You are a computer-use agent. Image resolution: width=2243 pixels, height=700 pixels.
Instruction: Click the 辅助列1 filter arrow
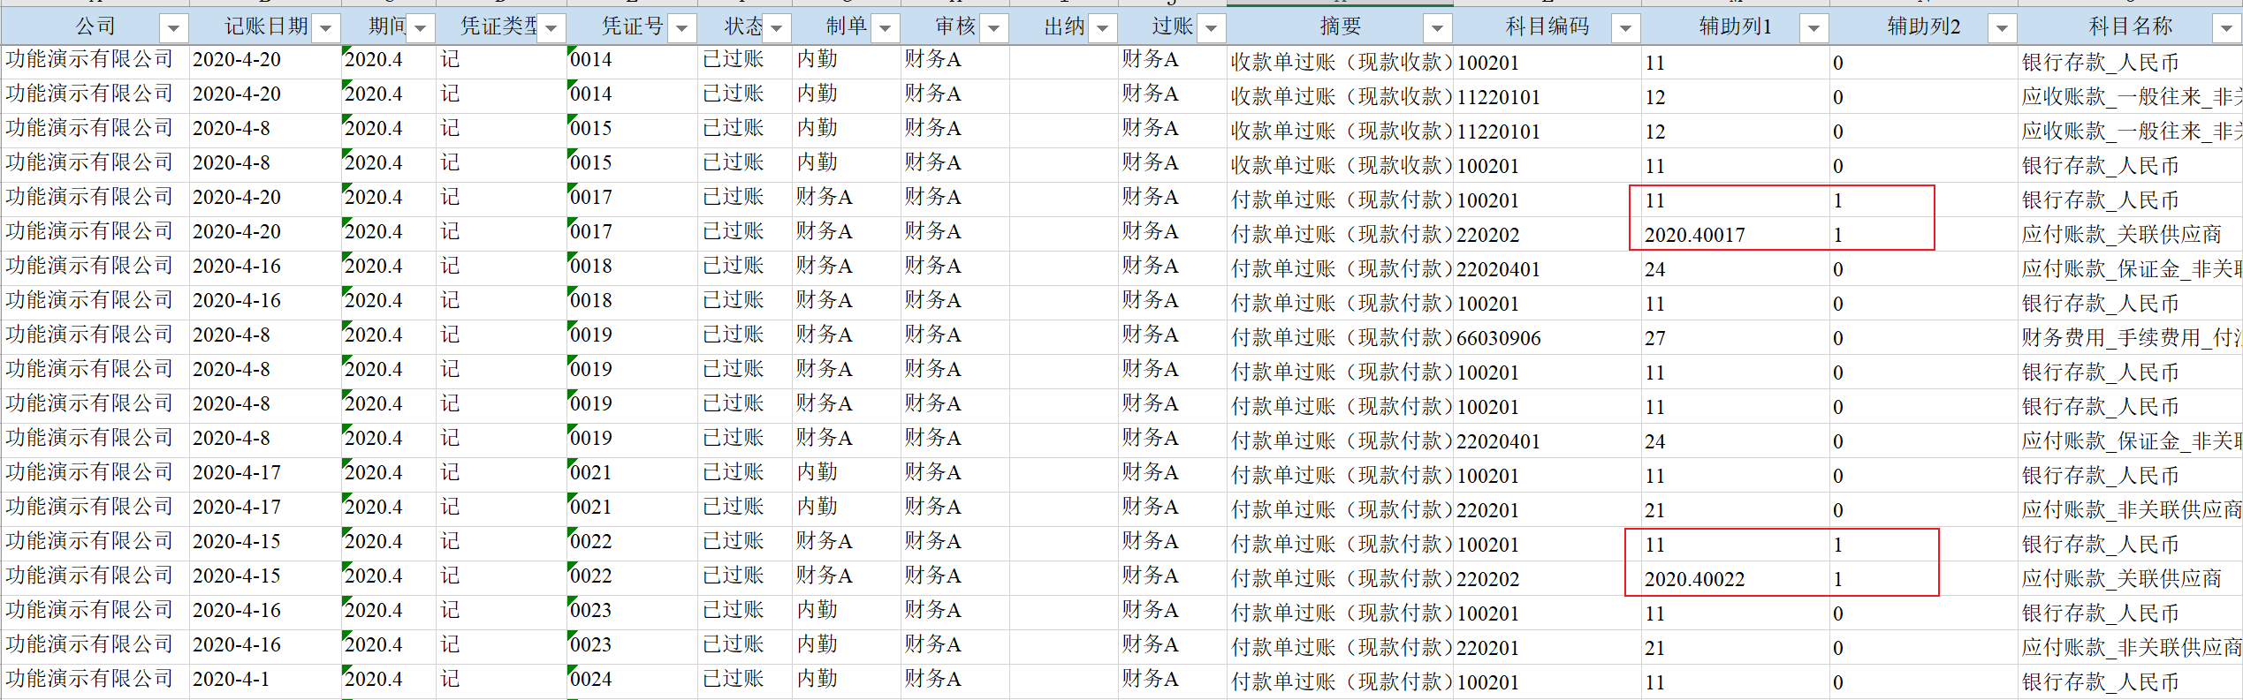pyautogui.click(x=1814, y=28)
